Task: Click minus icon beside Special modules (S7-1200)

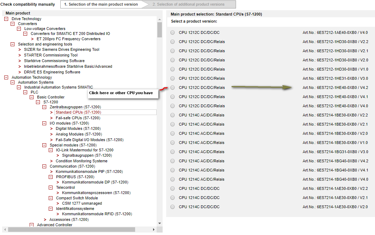Action: (x=44, y=145)
